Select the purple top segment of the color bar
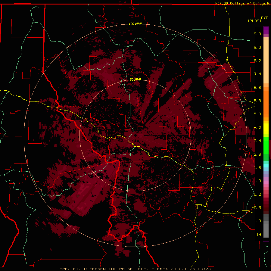 [266, 30]
